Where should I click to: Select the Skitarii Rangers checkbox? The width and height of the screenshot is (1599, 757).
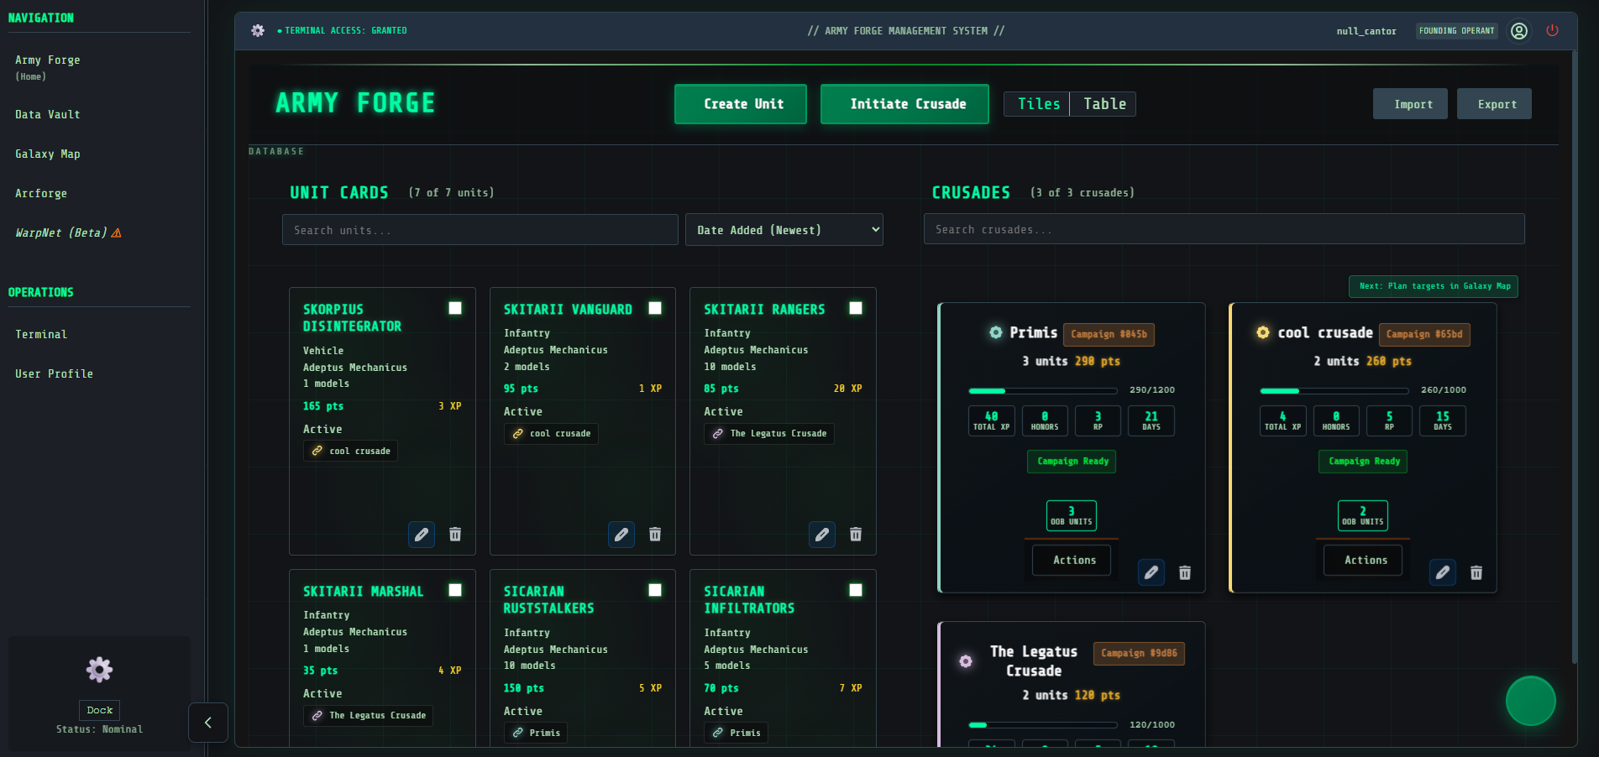click(x=856, y=308)
